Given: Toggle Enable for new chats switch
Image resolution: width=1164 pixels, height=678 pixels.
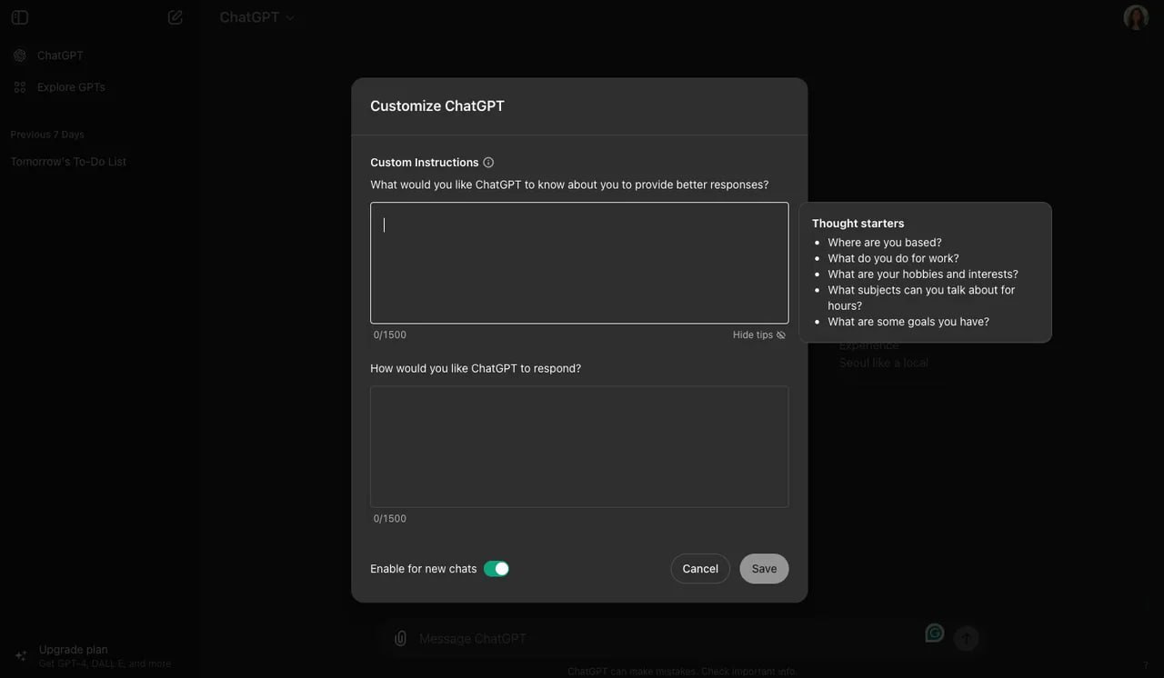Looking at the screenshot, I should tap(496, 569).
